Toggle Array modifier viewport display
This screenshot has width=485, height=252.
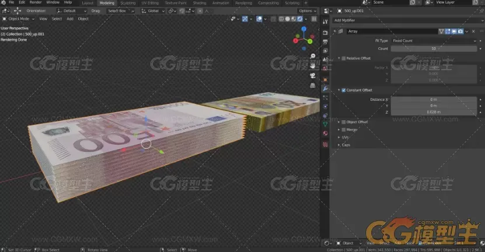(454, 32)
